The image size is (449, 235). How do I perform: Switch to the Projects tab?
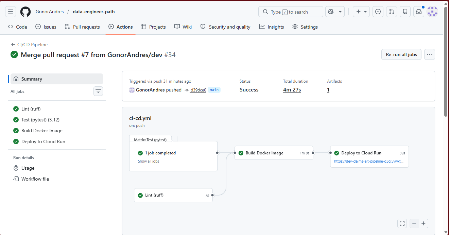tap(153, 27)
